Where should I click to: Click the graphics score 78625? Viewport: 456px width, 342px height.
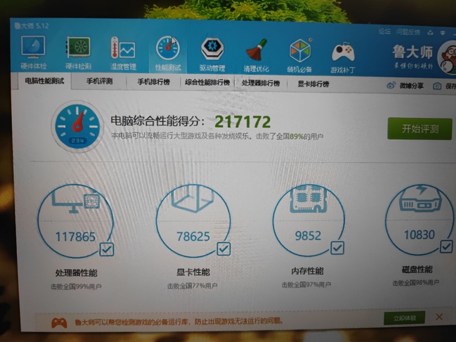tap(193, 236)
